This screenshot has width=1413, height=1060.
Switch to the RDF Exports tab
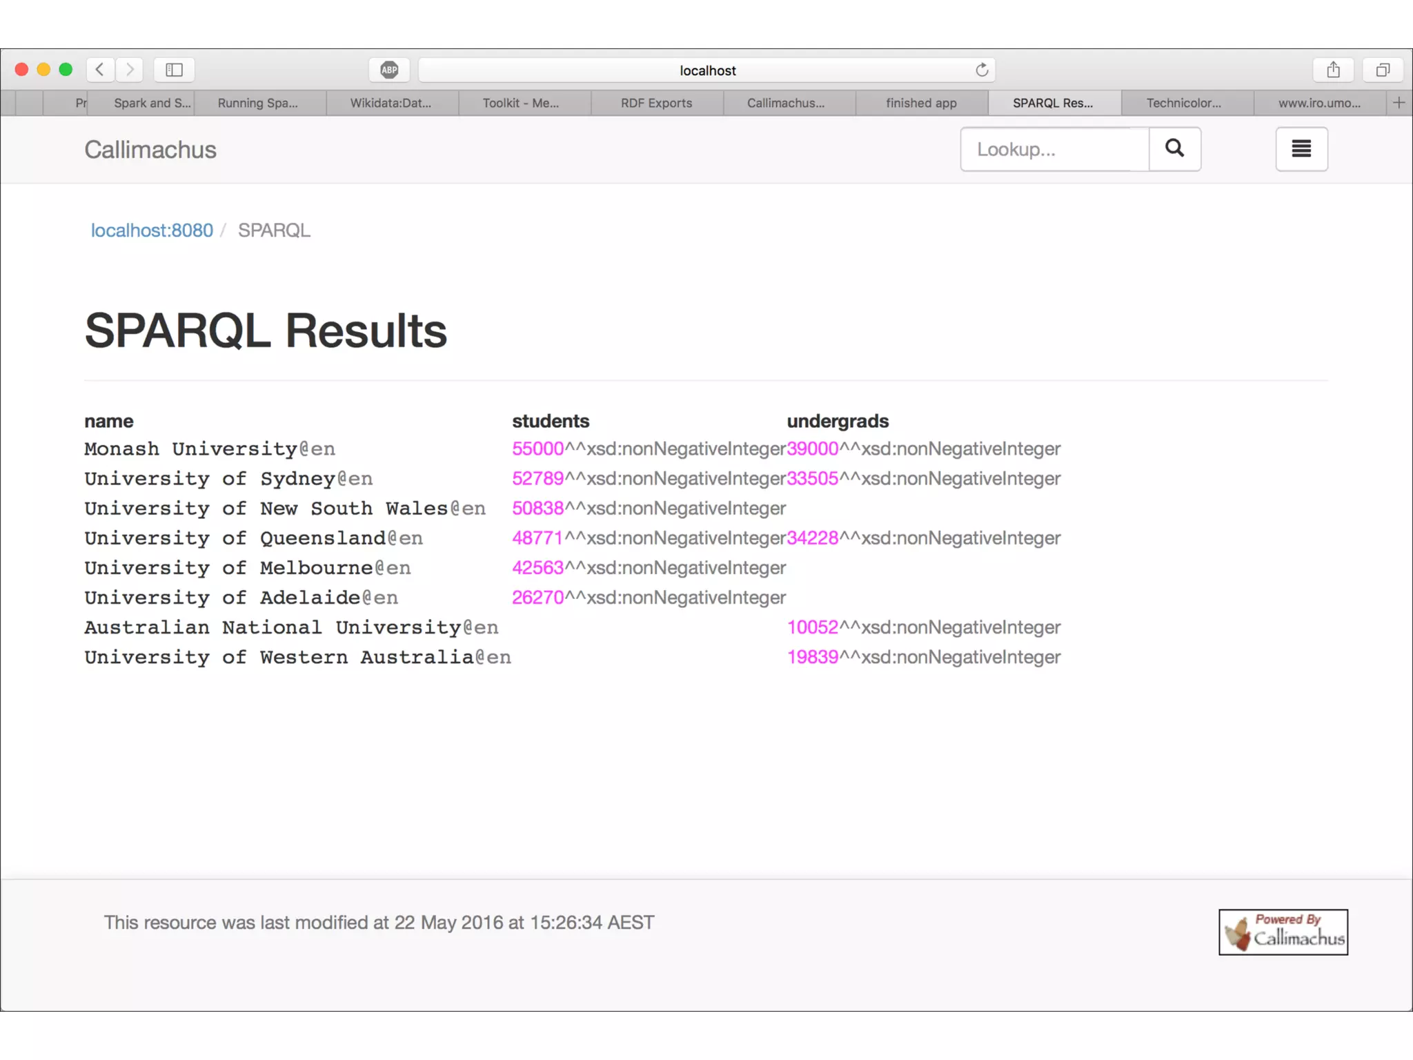pos(656,103)
